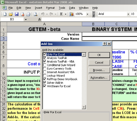Click the fx Insert Function icon
This screenshot has width=137, height=121.
pos(40,19)
